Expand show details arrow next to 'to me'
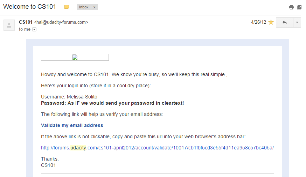This screenshot has height=177, width=306. pos(34,30)
